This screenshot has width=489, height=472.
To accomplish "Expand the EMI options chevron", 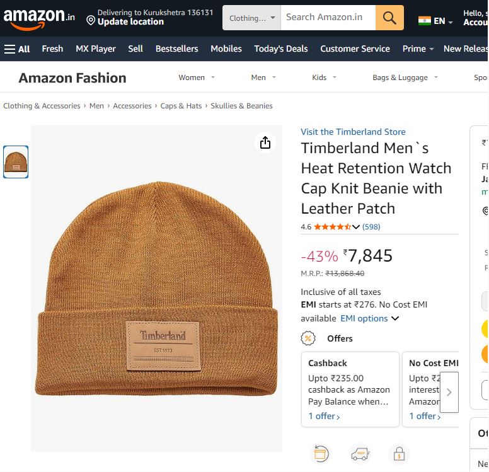I will point(395,318).
